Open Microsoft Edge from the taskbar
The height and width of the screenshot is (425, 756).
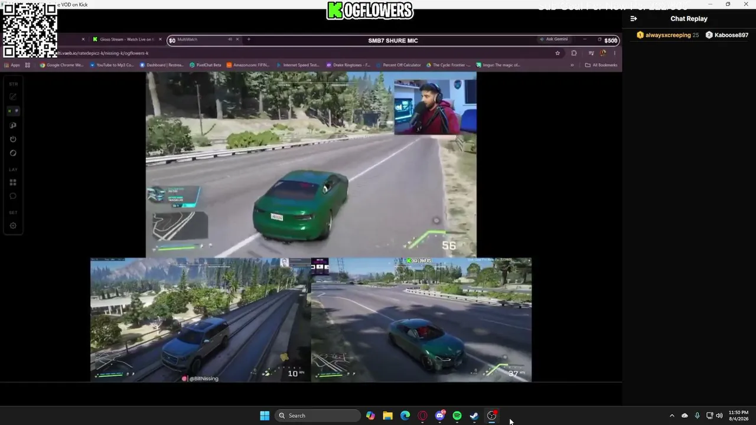coord(405,416)
